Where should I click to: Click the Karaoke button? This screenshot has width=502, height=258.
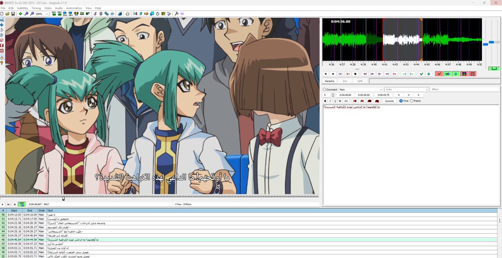click(330, 81)
